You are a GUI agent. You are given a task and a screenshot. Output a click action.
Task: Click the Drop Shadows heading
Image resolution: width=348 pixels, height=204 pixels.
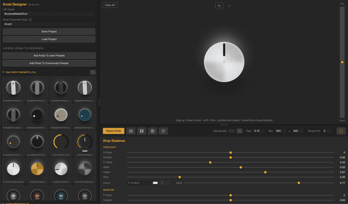pyautogui.click(x=114, y=141)
